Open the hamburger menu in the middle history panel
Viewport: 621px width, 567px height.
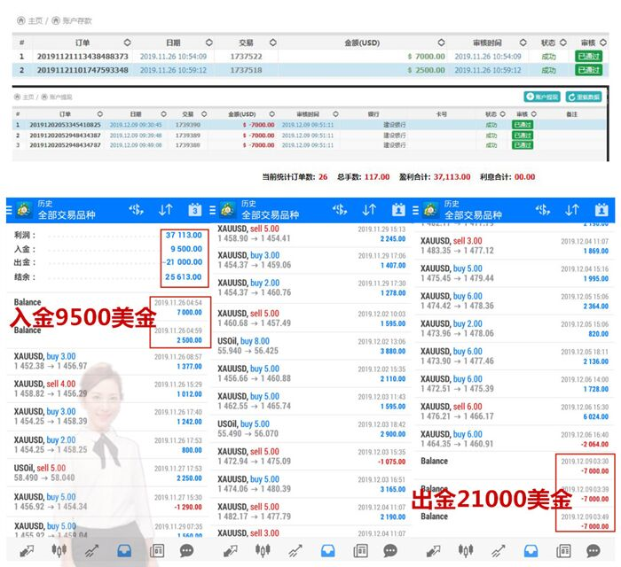click(213, 210)
